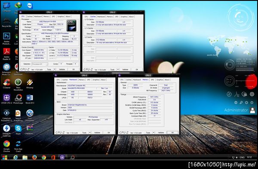Image resolution: width=258 pixels, height=169 pixels.
Task: Expand the Tools dropdown arrow in the CPU tab window
Action: point(55,69)
